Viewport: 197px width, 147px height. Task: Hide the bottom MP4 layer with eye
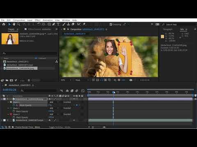(74, 120)
